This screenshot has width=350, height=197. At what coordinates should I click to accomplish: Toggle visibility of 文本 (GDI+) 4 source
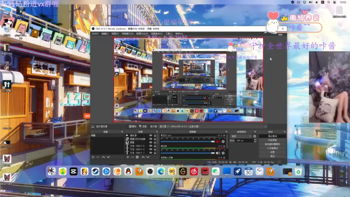[150, 149]
